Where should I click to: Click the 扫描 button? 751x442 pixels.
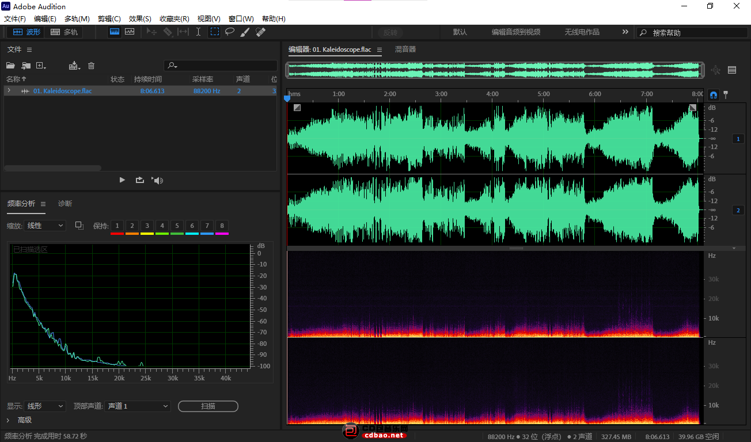[x=208, y=406]
